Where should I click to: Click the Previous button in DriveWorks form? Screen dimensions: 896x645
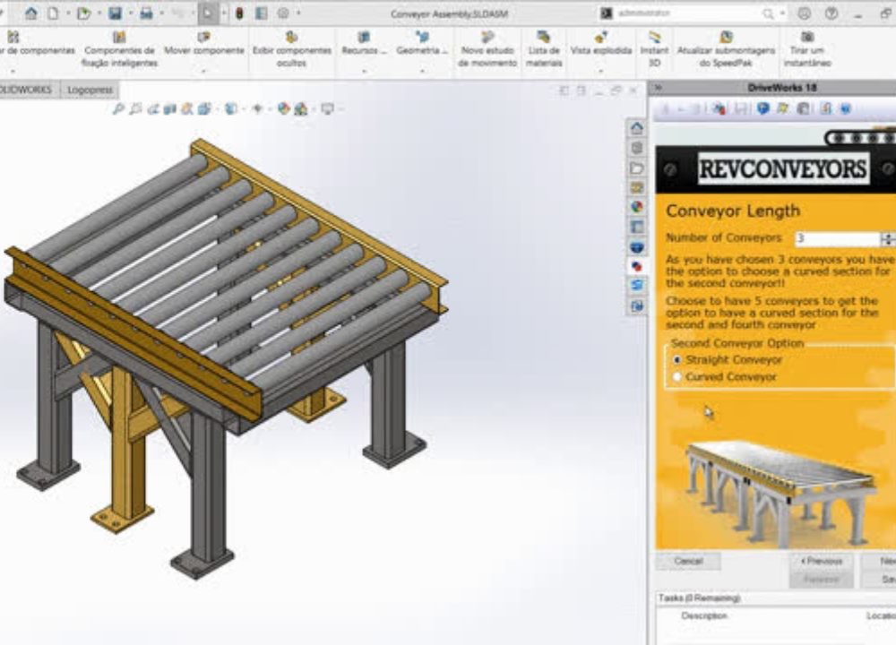(x=821, y=561)
